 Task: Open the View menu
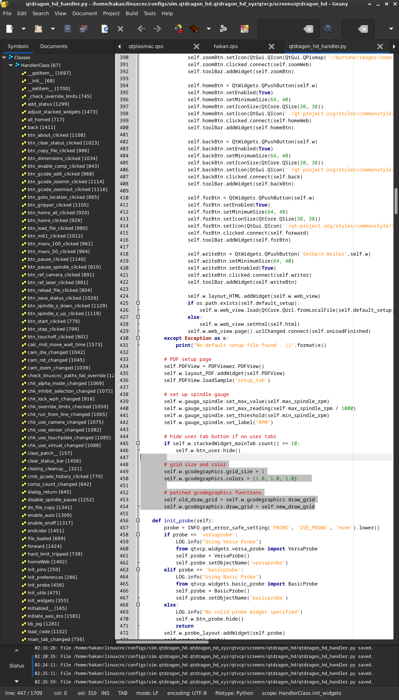coord(61,13)
